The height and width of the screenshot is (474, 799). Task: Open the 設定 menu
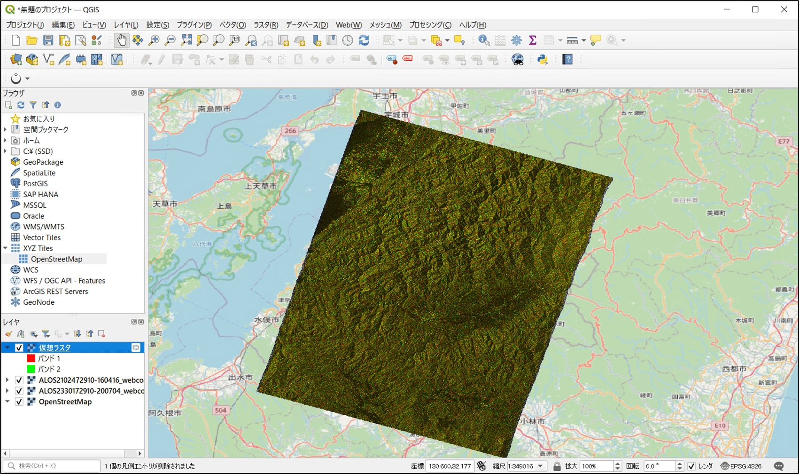click(157, 25)
